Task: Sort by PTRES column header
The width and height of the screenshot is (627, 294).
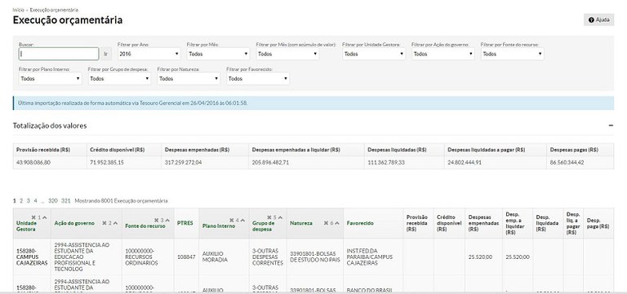Action: tap(185, 223)
